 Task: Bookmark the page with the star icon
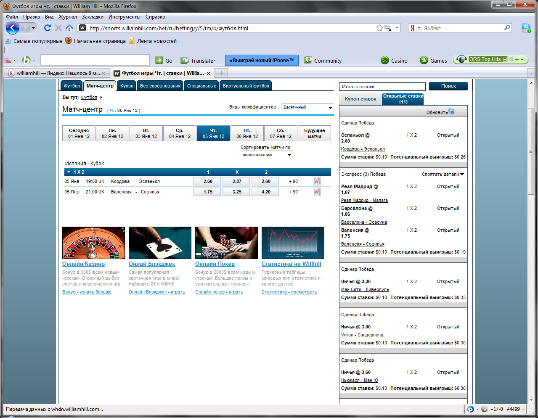click(379, 28)
